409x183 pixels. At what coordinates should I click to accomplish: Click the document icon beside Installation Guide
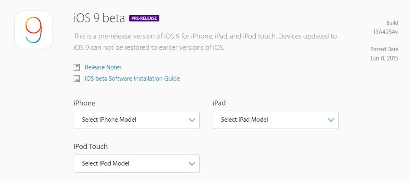click(77, 79)
